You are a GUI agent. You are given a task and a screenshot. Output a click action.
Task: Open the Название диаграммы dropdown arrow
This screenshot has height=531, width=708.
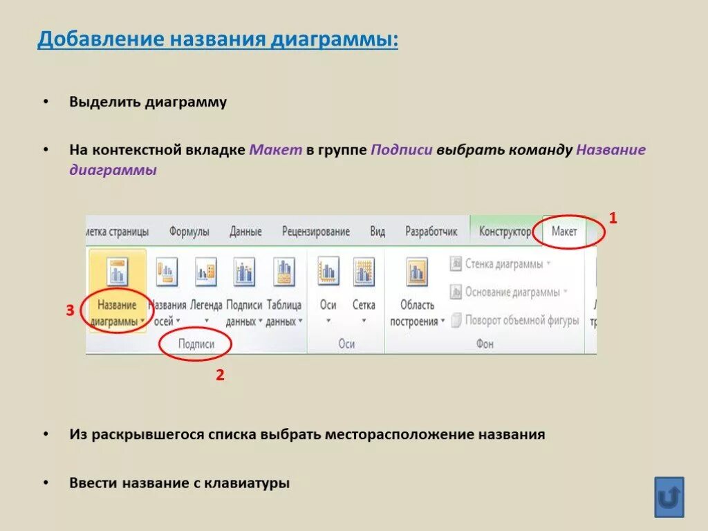(x=142, y=322)
